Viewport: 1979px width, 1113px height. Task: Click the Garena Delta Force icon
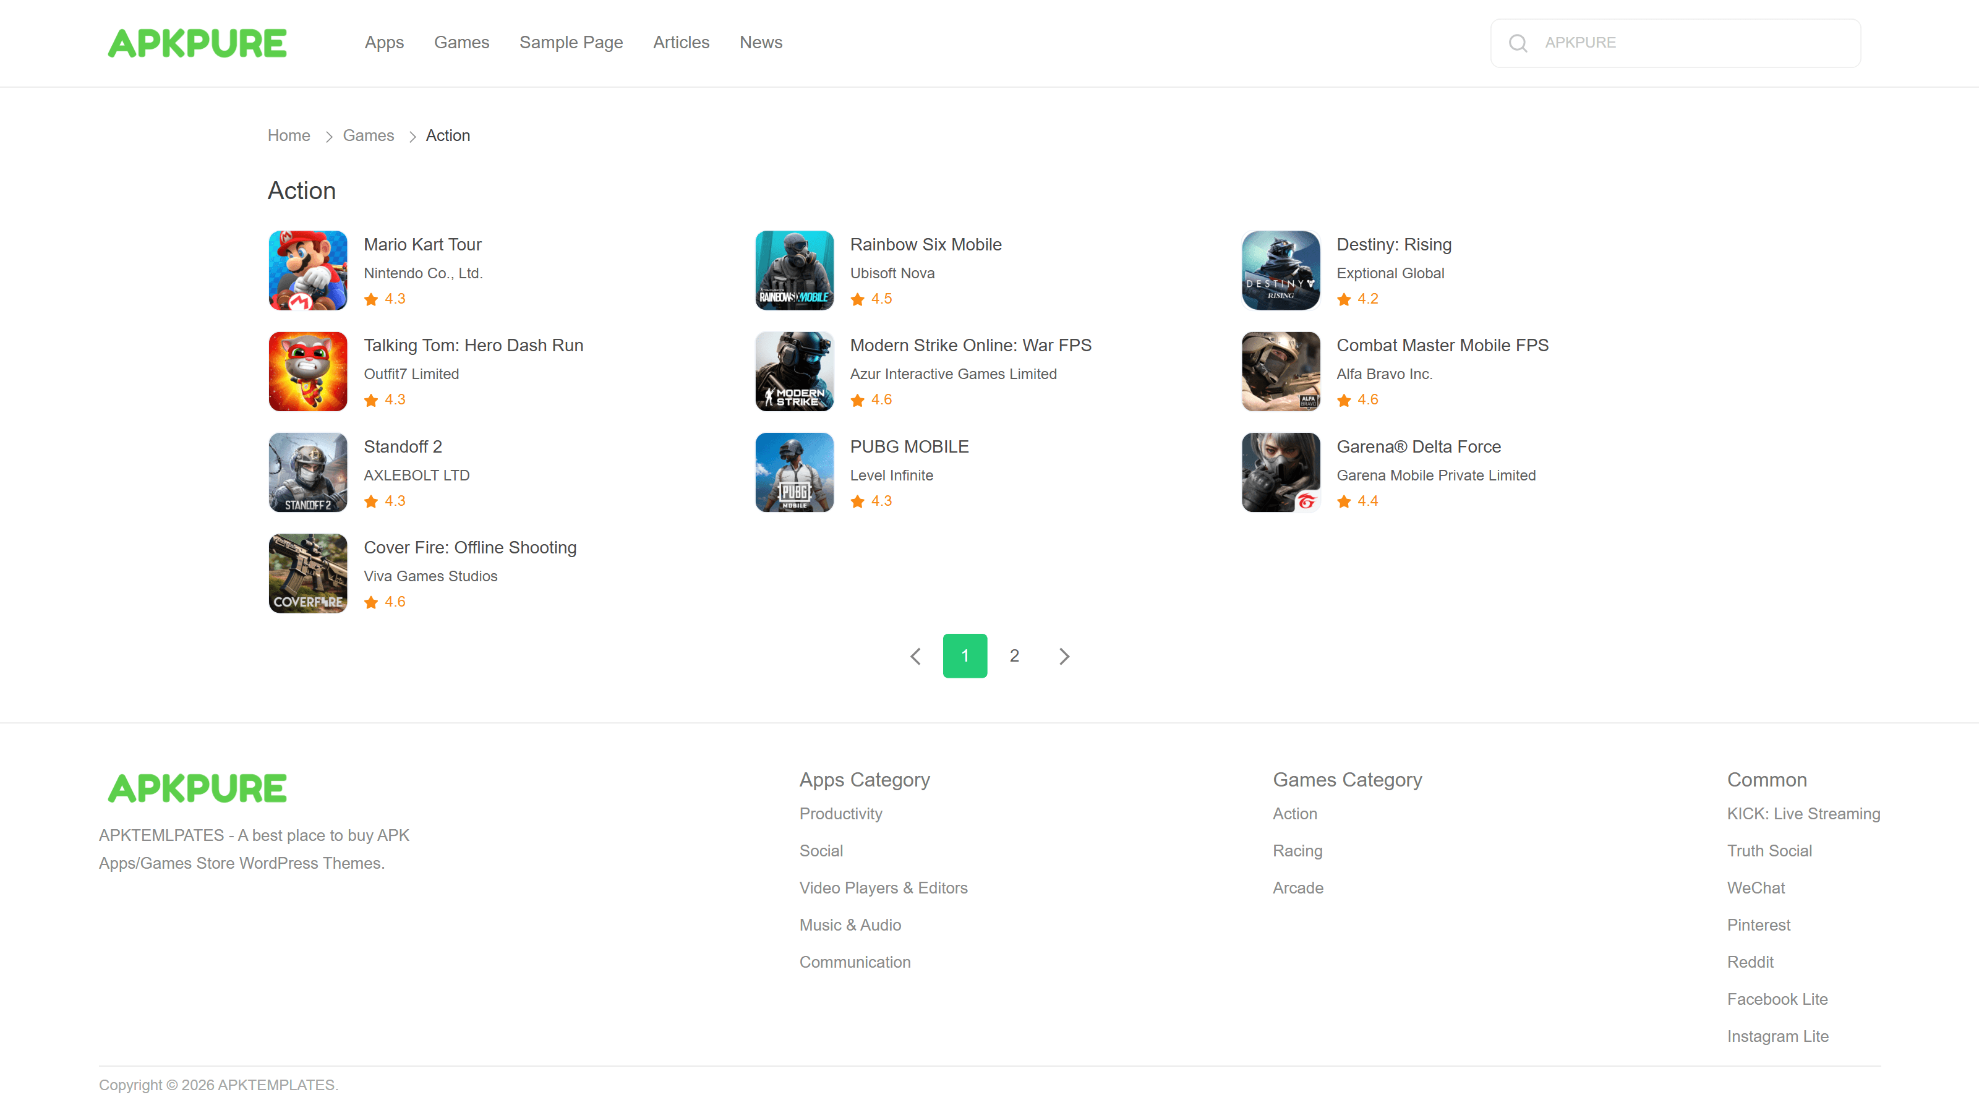pos(1280,472)
